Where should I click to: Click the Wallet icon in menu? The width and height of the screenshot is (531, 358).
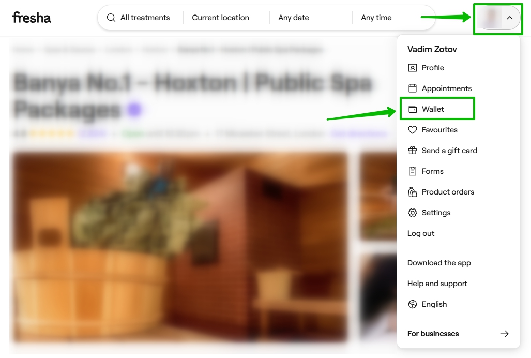coord(412,109)
